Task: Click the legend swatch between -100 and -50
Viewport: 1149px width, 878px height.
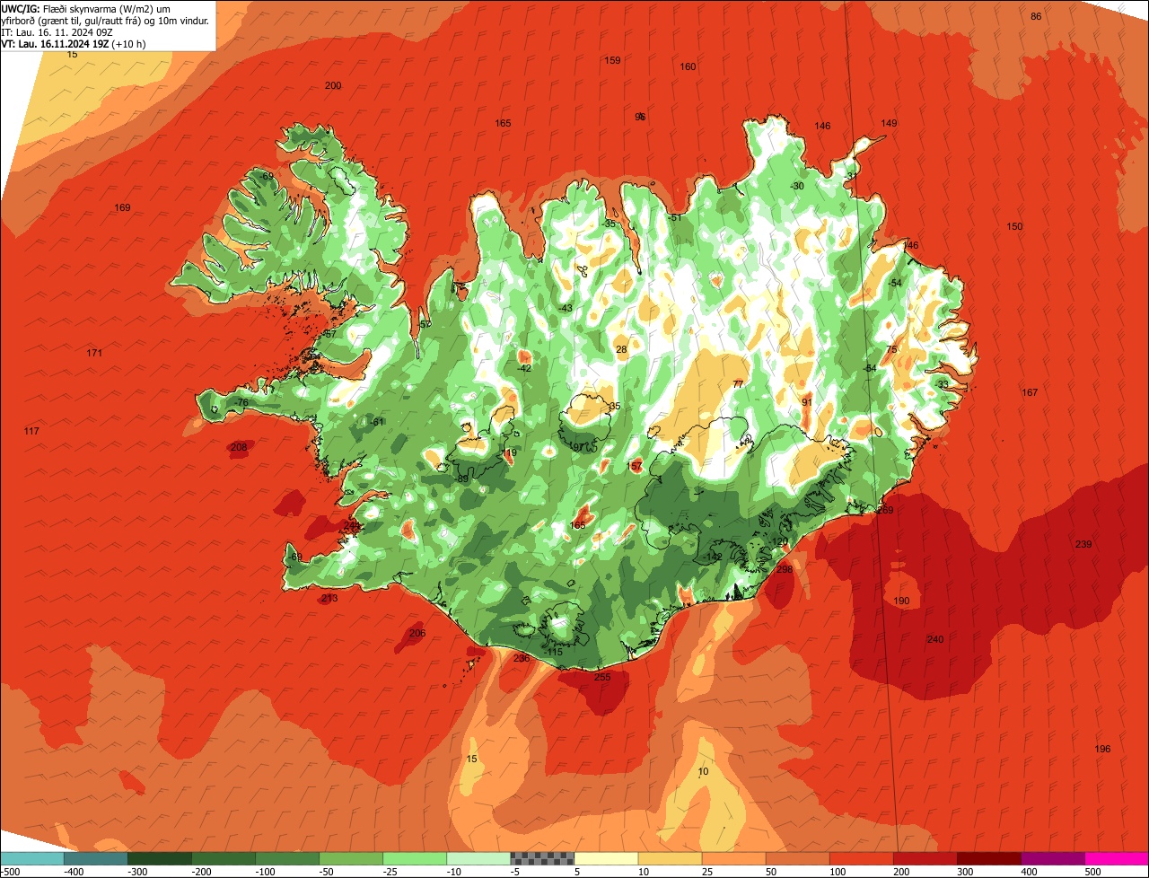Action: pos(287,858)
